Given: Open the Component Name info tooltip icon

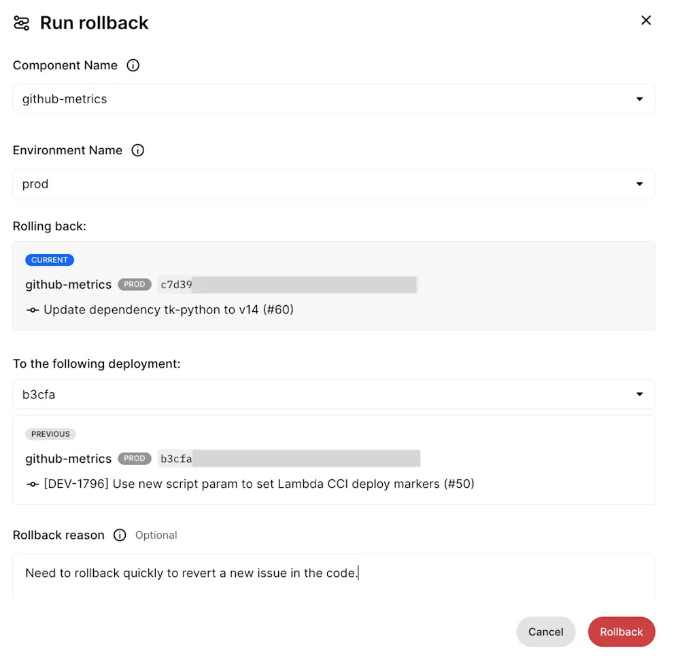Looking at the screenshot, I should (133, 65).
